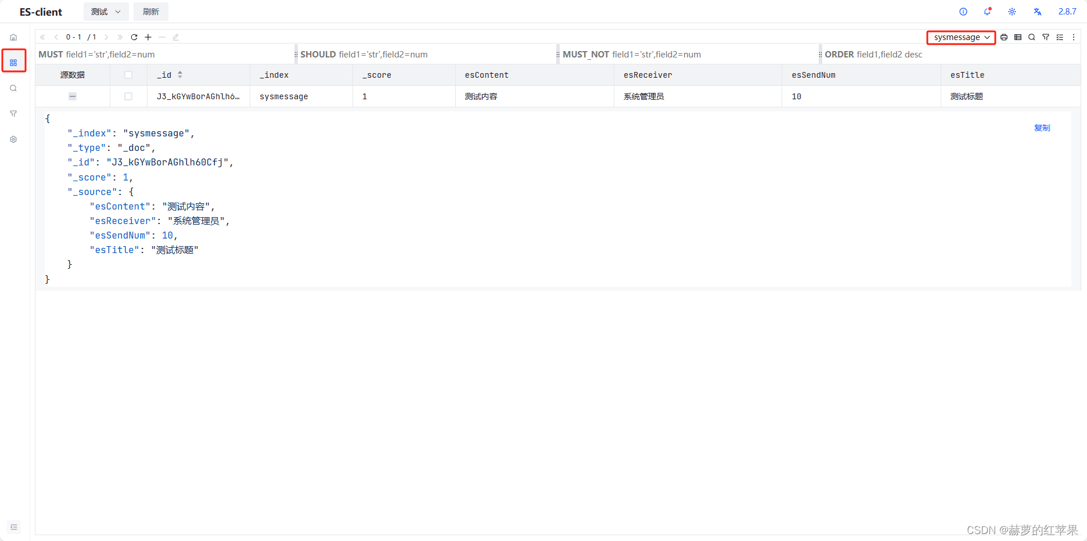The image size is (1087, 541).
Task: Open the sidebar basic search icon
Action: 13,88
